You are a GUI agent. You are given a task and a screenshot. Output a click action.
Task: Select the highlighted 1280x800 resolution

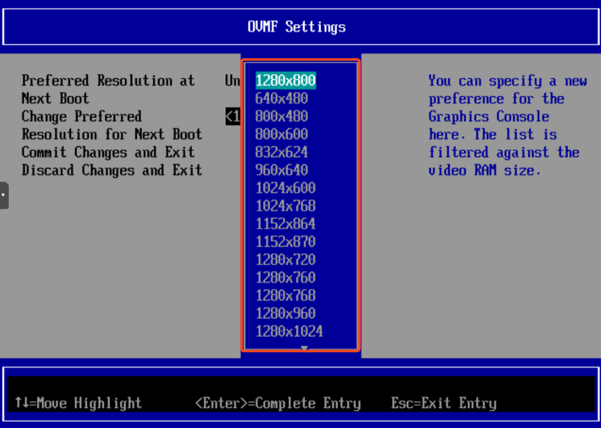point(286,80)
